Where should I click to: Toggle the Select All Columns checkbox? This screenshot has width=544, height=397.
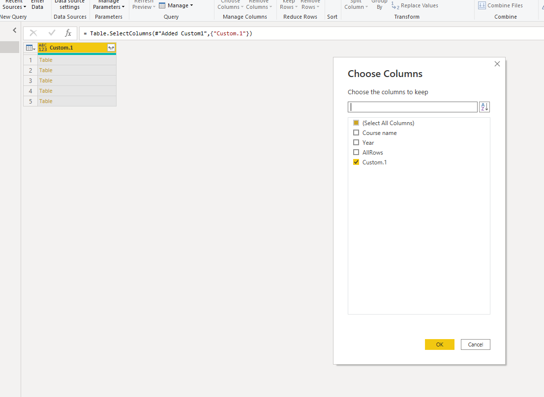(x=356, y=123)
